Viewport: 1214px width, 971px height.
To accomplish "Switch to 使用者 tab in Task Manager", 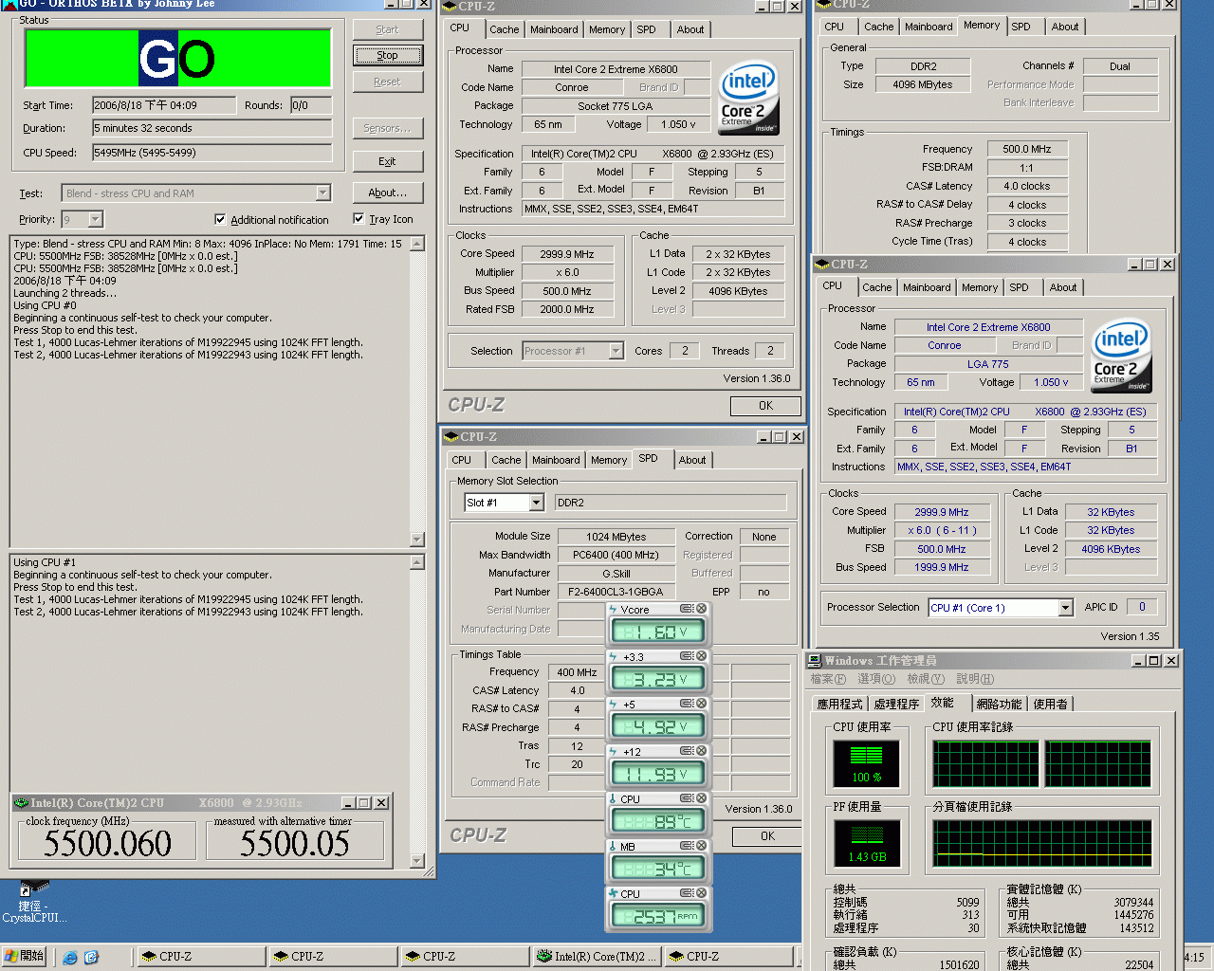I will pos(1050,704).
